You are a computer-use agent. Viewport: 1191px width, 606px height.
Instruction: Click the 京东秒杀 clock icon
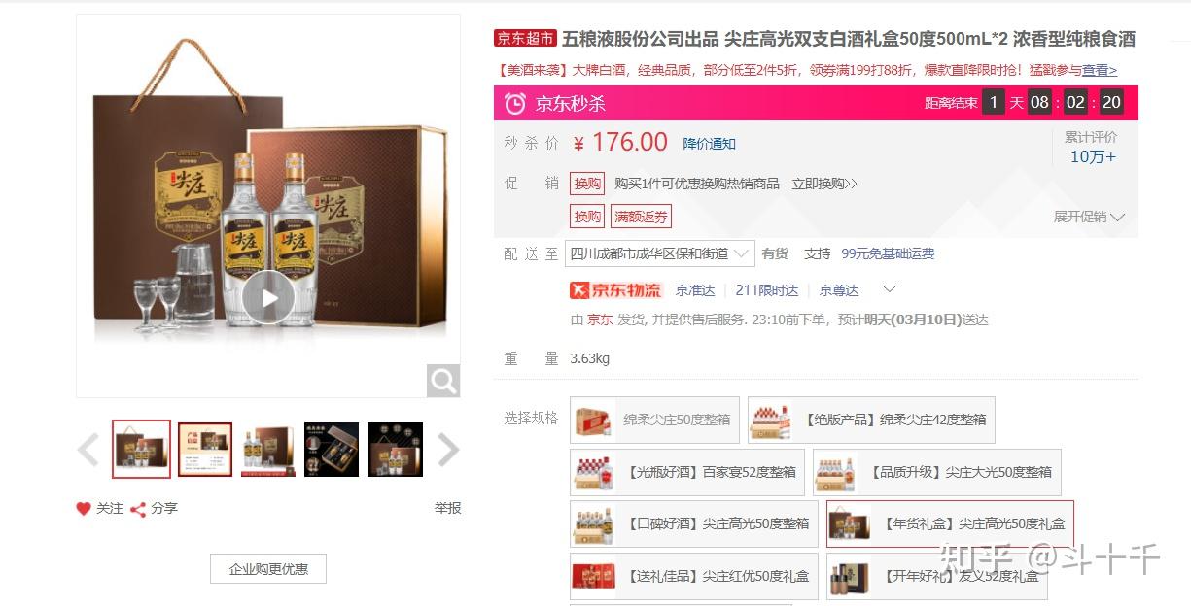515,103
